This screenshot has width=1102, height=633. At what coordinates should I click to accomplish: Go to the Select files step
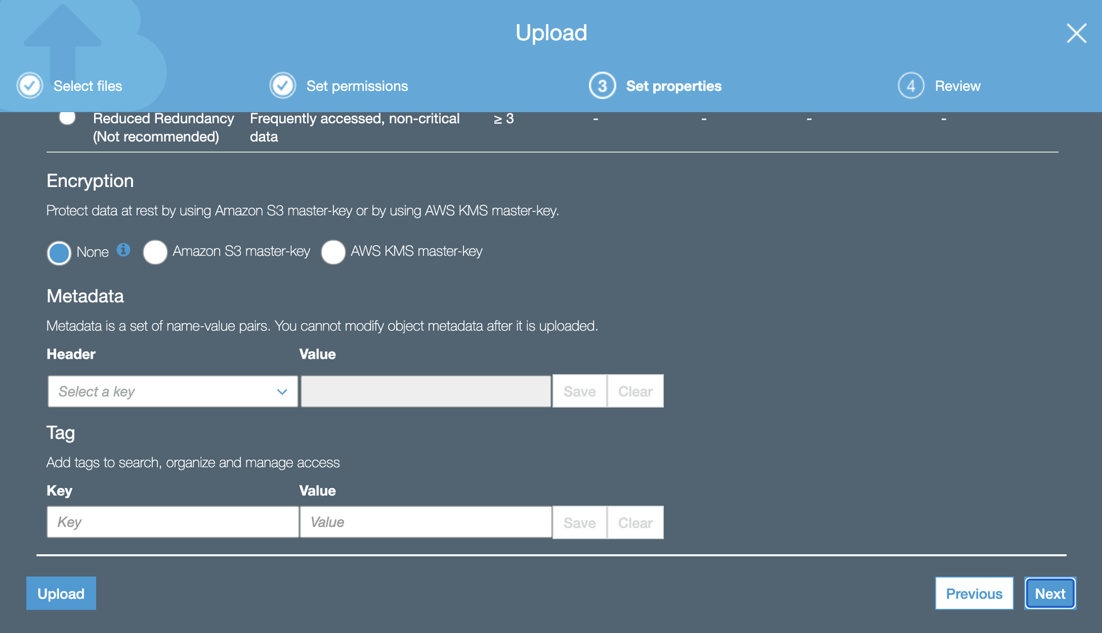coord(87,86)
